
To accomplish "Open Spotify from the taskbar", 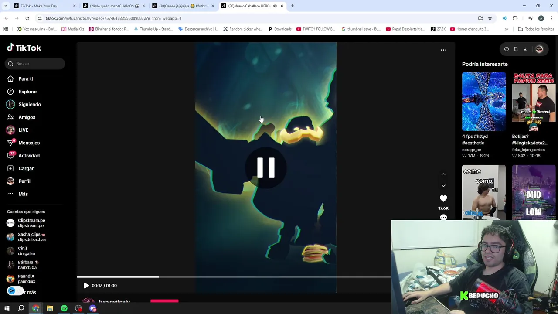I will pyautogui.click(x=64, y=308).
